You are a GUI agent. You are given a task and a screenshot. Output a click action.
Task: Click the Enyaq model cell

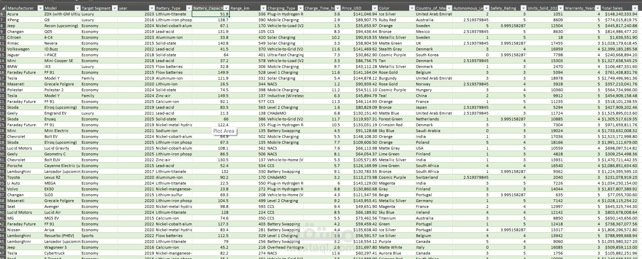click(62, 119)
